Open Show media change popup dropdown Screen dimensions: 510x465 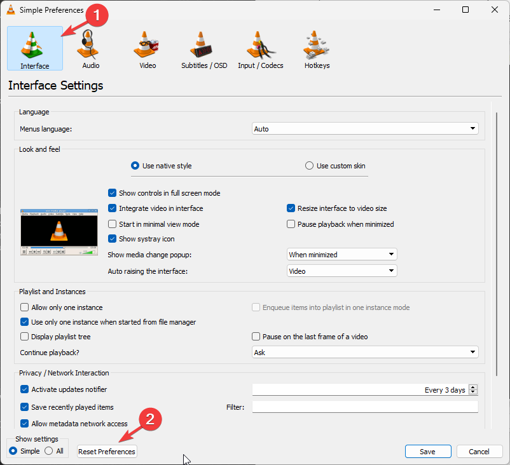(342, 255)
